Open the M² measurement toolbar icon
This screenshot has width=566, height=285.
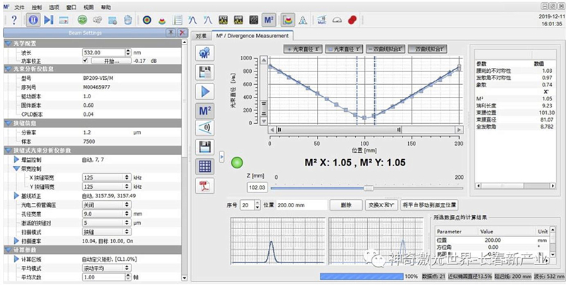(x=268, y=20)
